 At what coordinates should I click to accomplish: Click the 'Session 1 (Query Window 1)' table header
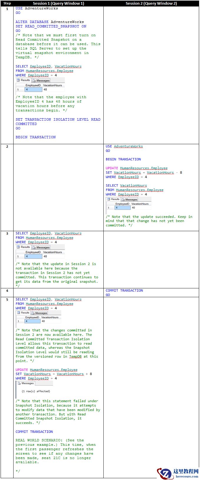click(x=58, y=3)
